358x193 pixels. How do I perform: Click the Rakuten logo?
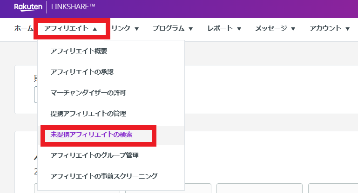click(28, 7)
